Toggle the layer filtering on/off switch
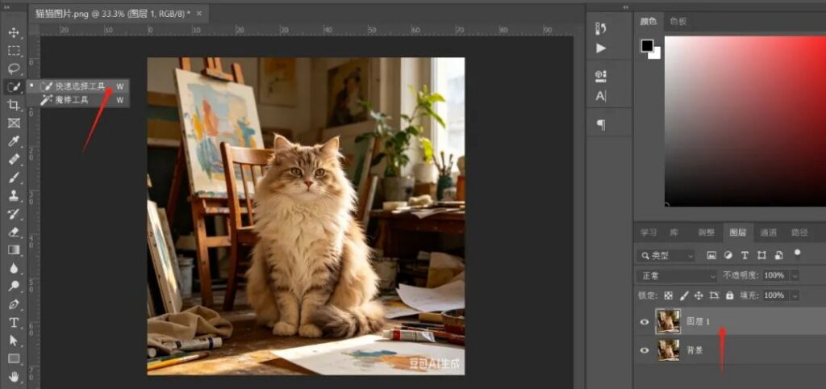The image size is (826, 389). (x=798, y=254)
